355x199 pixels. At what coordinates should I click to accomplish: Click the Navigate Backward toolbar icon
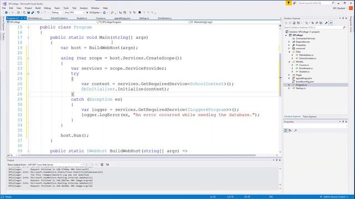(x=6, y=13)
